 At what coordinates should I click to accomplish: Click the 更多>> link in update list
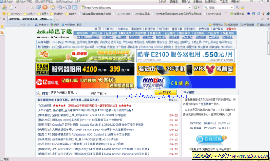click(173, 100)
